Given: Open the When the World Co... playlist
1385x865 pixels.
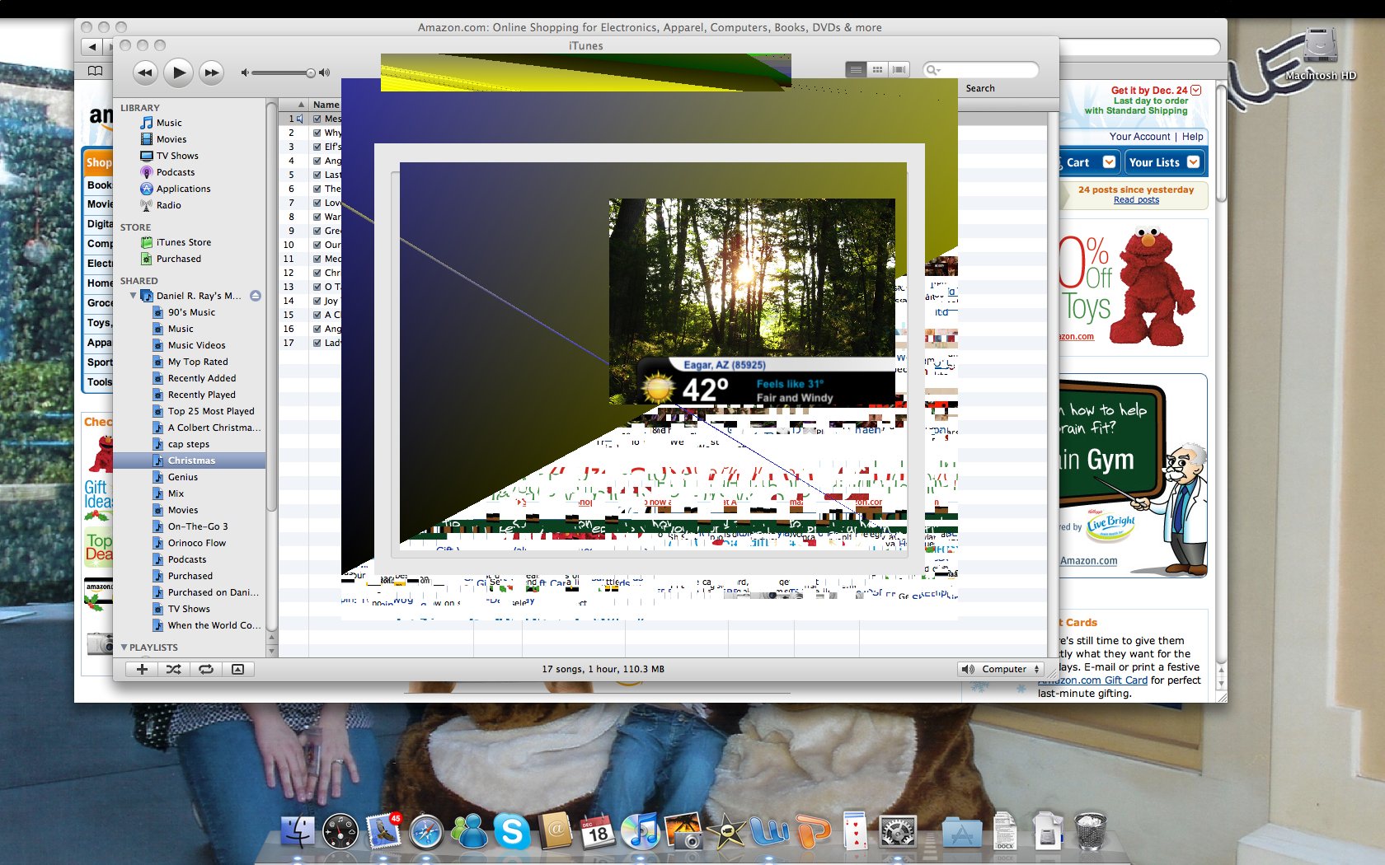Looking at the screenshot, I should click(x=214, y=625).
